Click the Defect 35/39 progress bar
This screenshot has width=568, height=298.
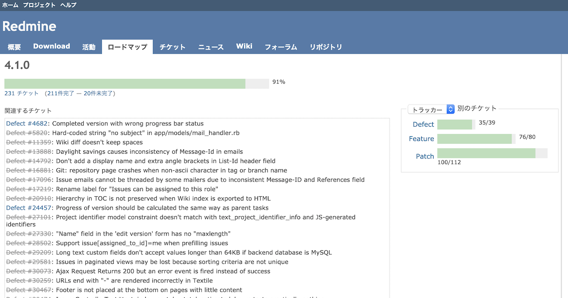click(x=456, y=124)
